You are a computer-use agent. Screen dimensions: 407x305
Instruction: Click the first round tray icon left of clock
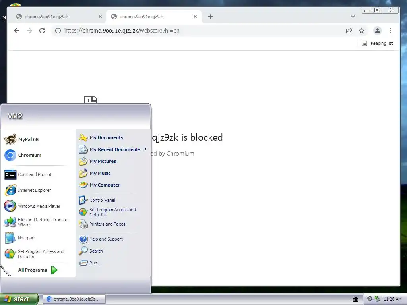[x=370, y=299]
